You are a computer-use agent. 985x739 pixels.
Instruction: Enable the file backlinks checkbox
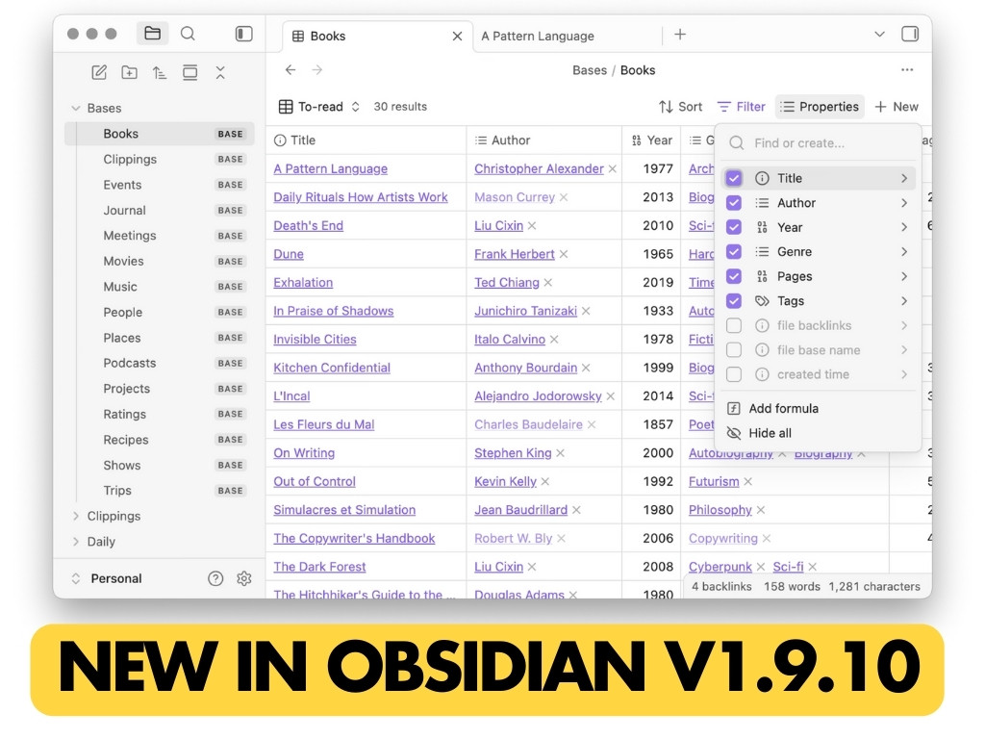coord(734,325)
